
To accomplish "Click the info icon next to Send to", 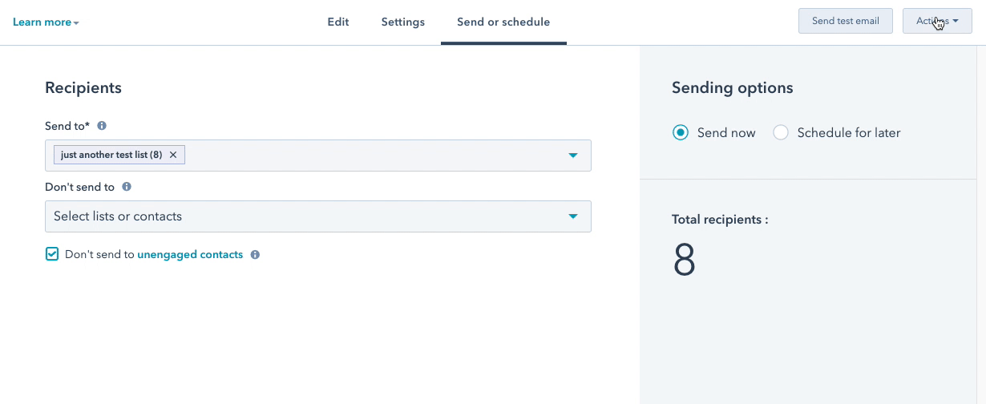I will 102,126.
